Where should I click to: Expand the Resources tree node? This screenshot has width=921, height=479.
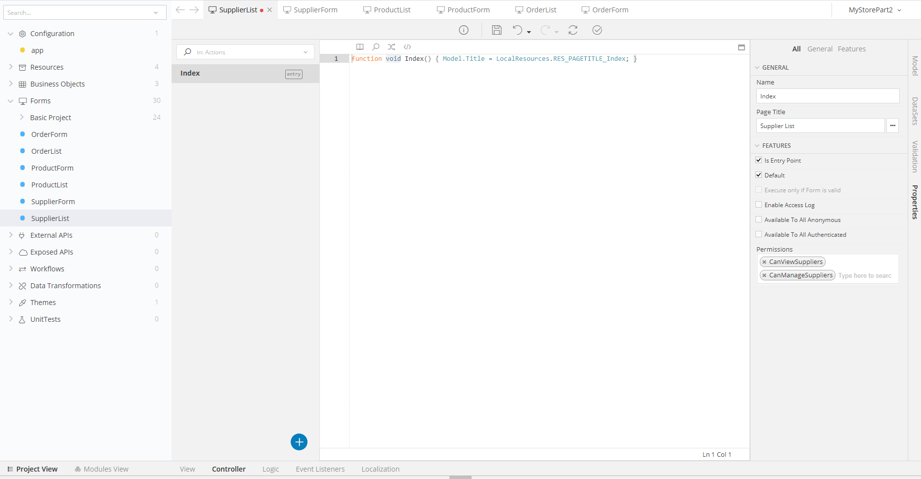[11, 67]
